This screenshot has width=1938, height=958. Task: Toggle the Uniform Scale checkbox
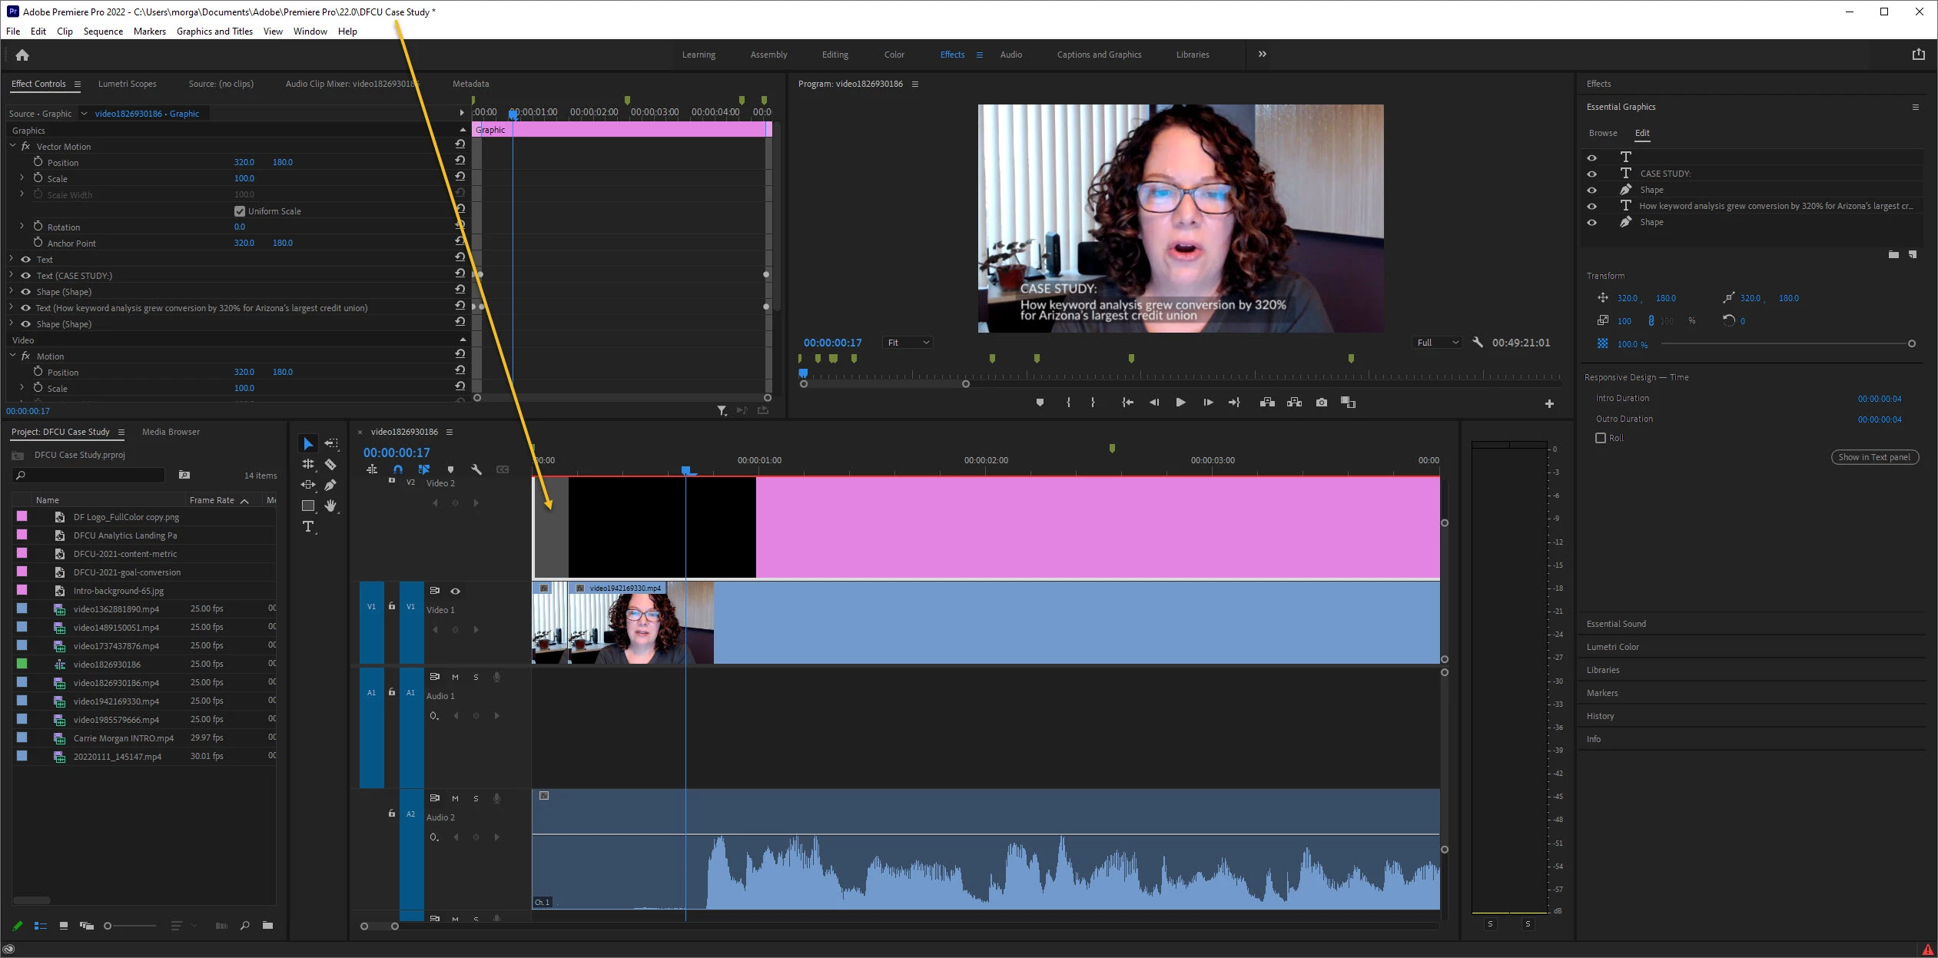pyautogui.click(x=240, y=210)
